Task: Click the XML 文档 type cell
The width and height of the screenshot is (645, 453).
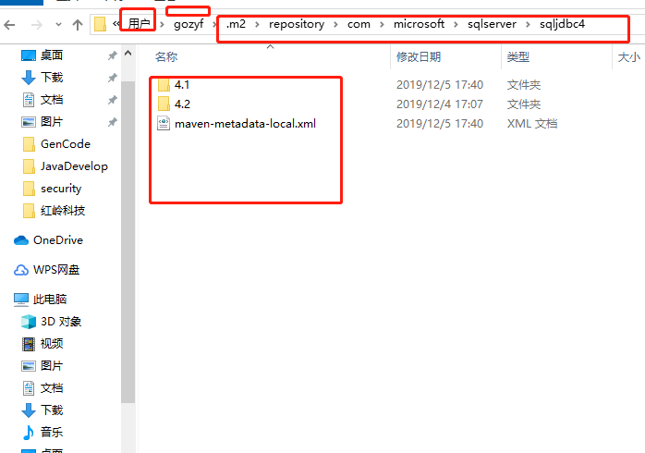Action: [532, 124]
